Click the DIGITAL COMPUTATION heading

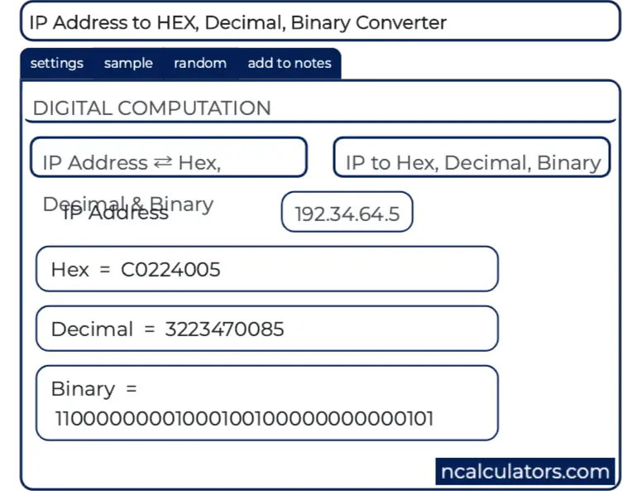point(151,108)
